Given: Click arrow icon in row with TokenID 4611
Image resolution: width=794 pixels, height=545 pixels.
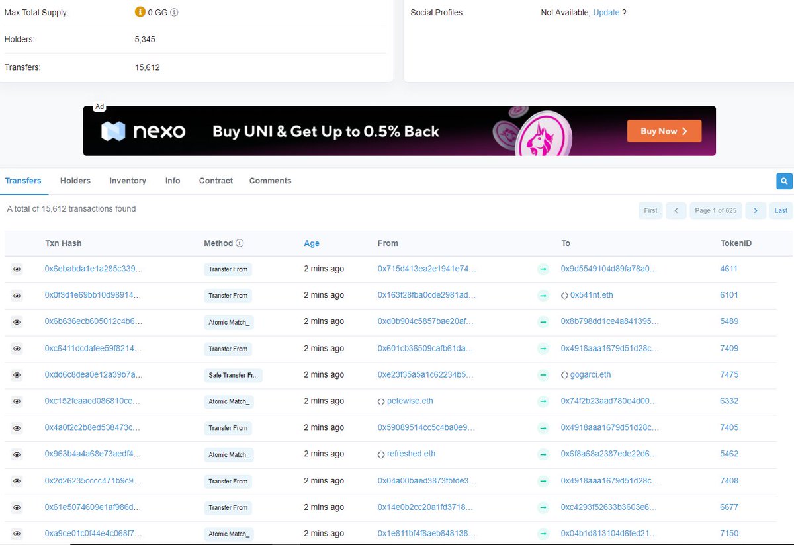Looking at the screenshot, I should click(x=543, y=269).
